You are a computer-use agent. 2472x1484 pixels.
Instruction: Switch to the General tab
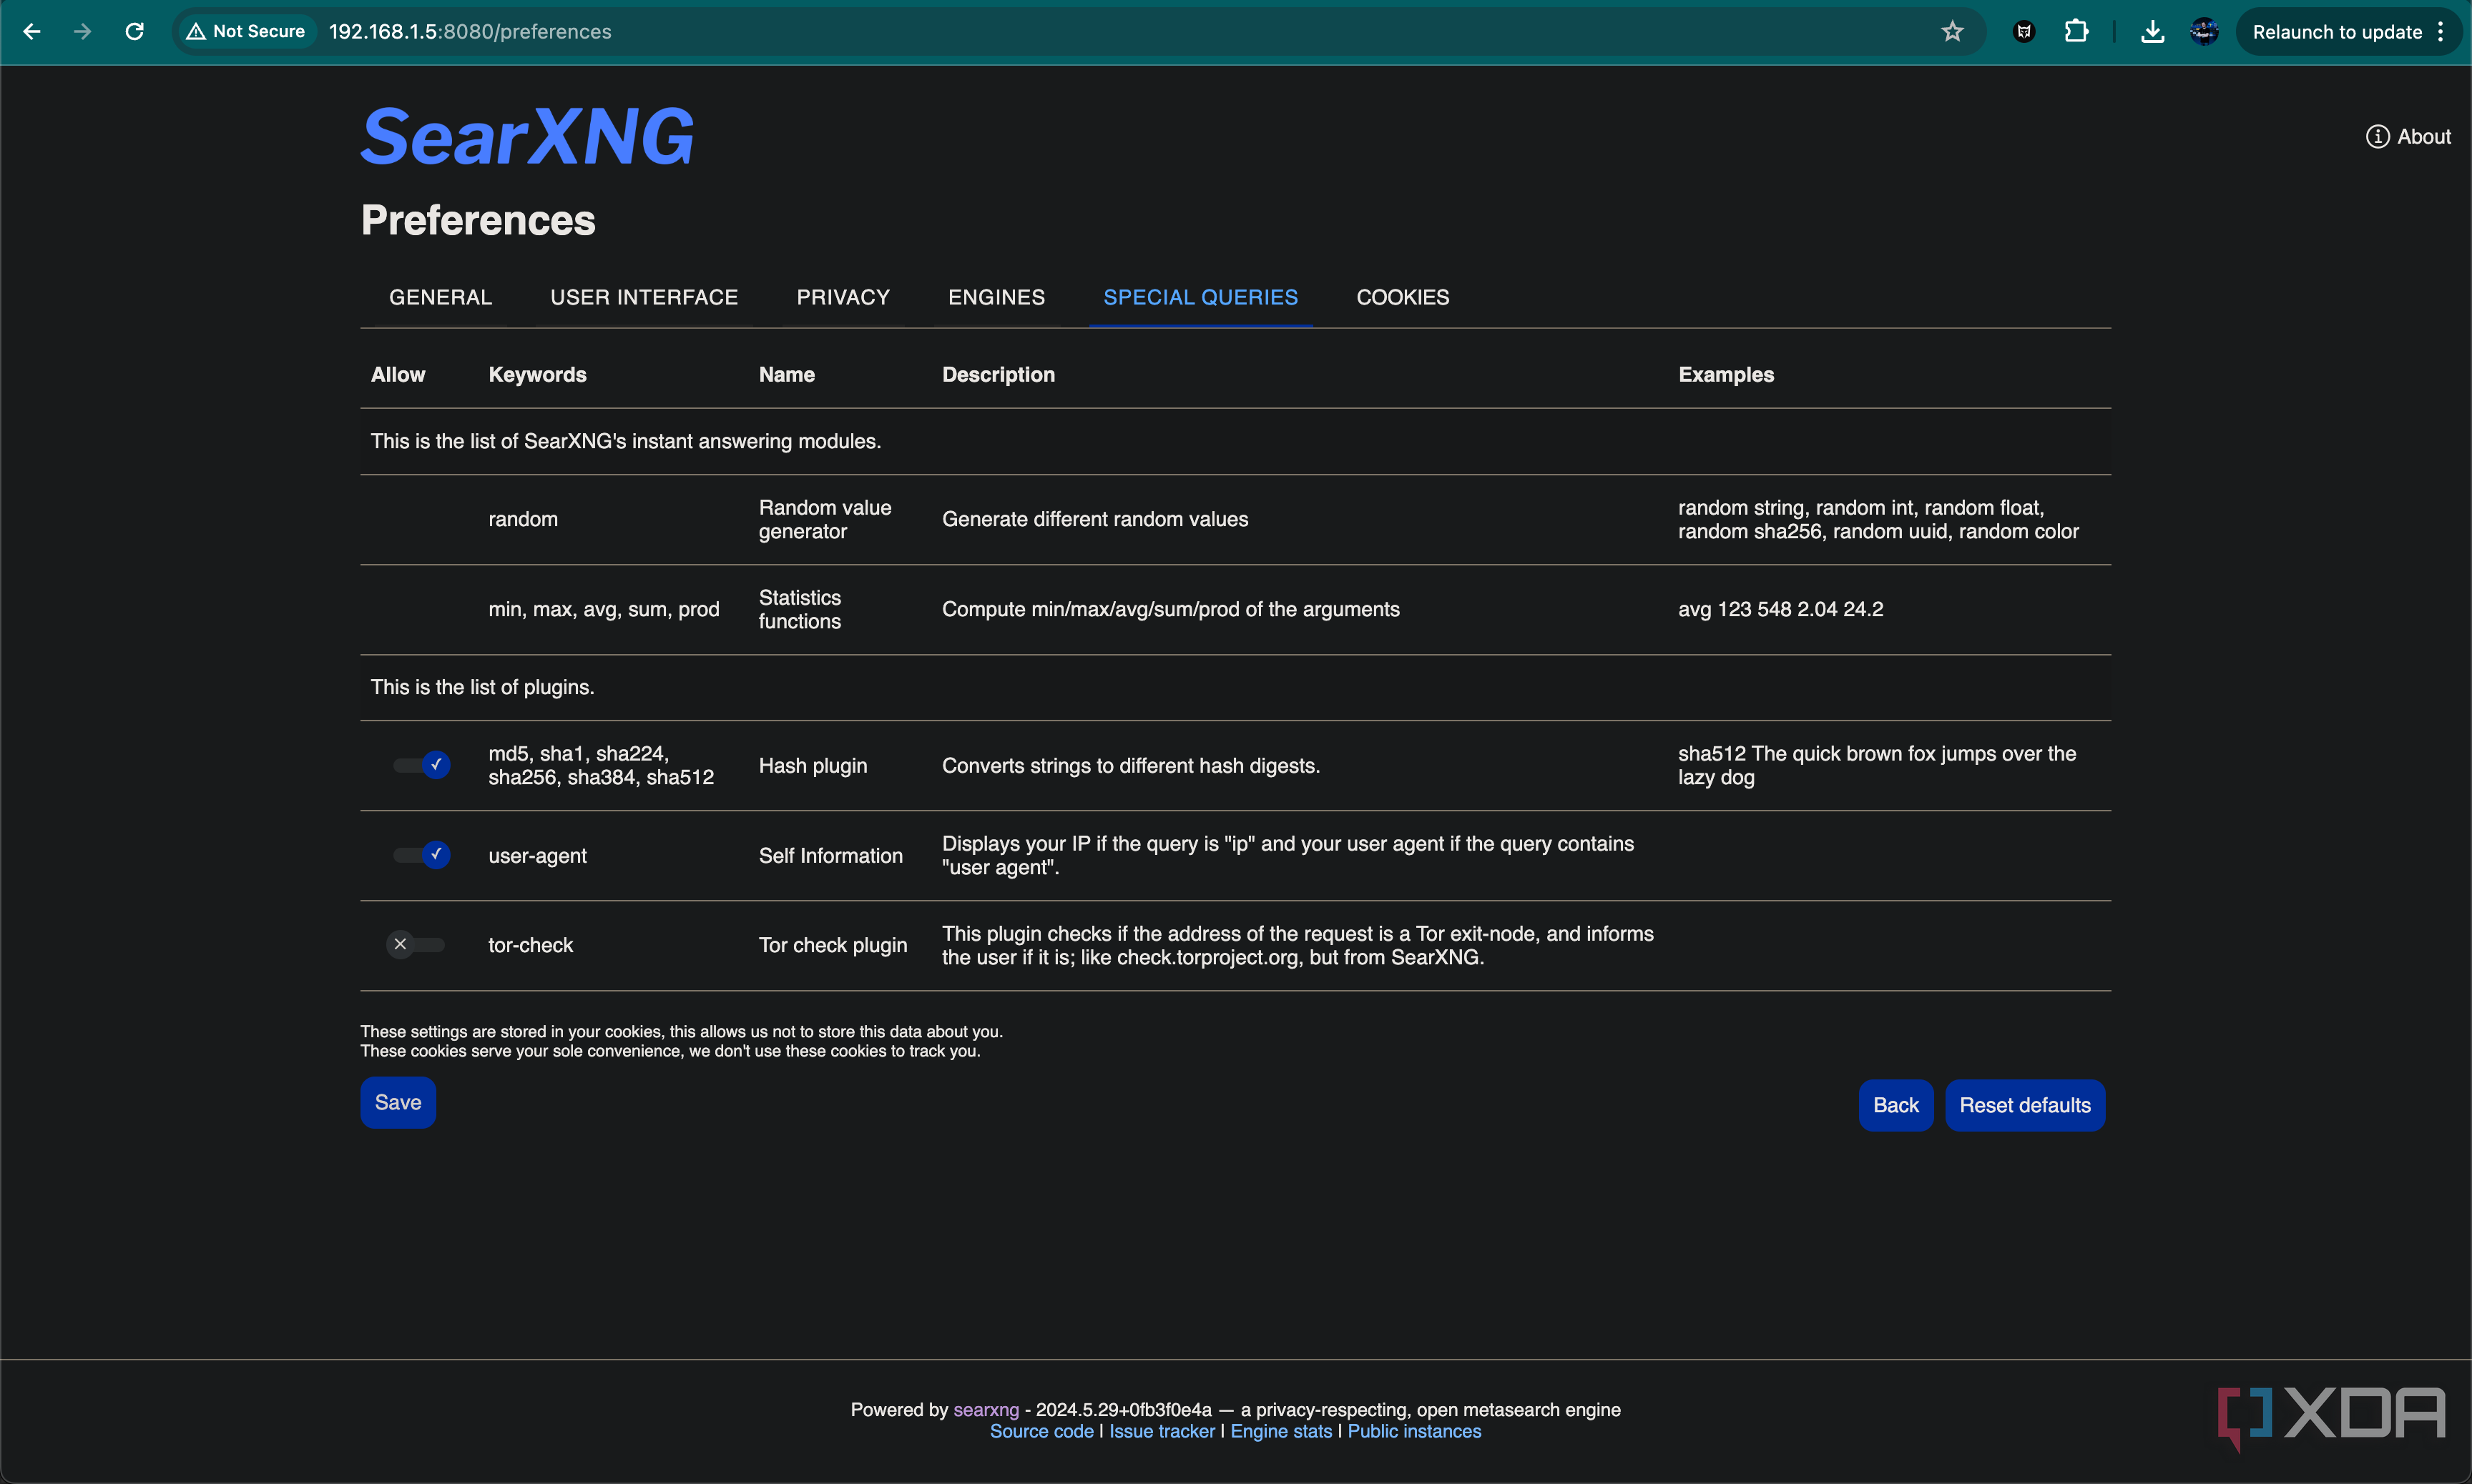coord(440,297)
